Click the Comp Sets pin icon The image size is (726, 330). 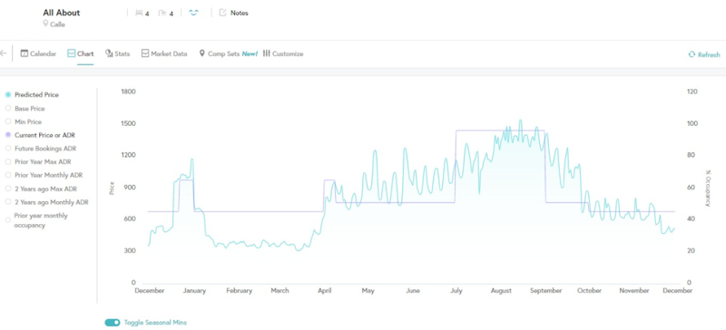click(x=201, y=53)
